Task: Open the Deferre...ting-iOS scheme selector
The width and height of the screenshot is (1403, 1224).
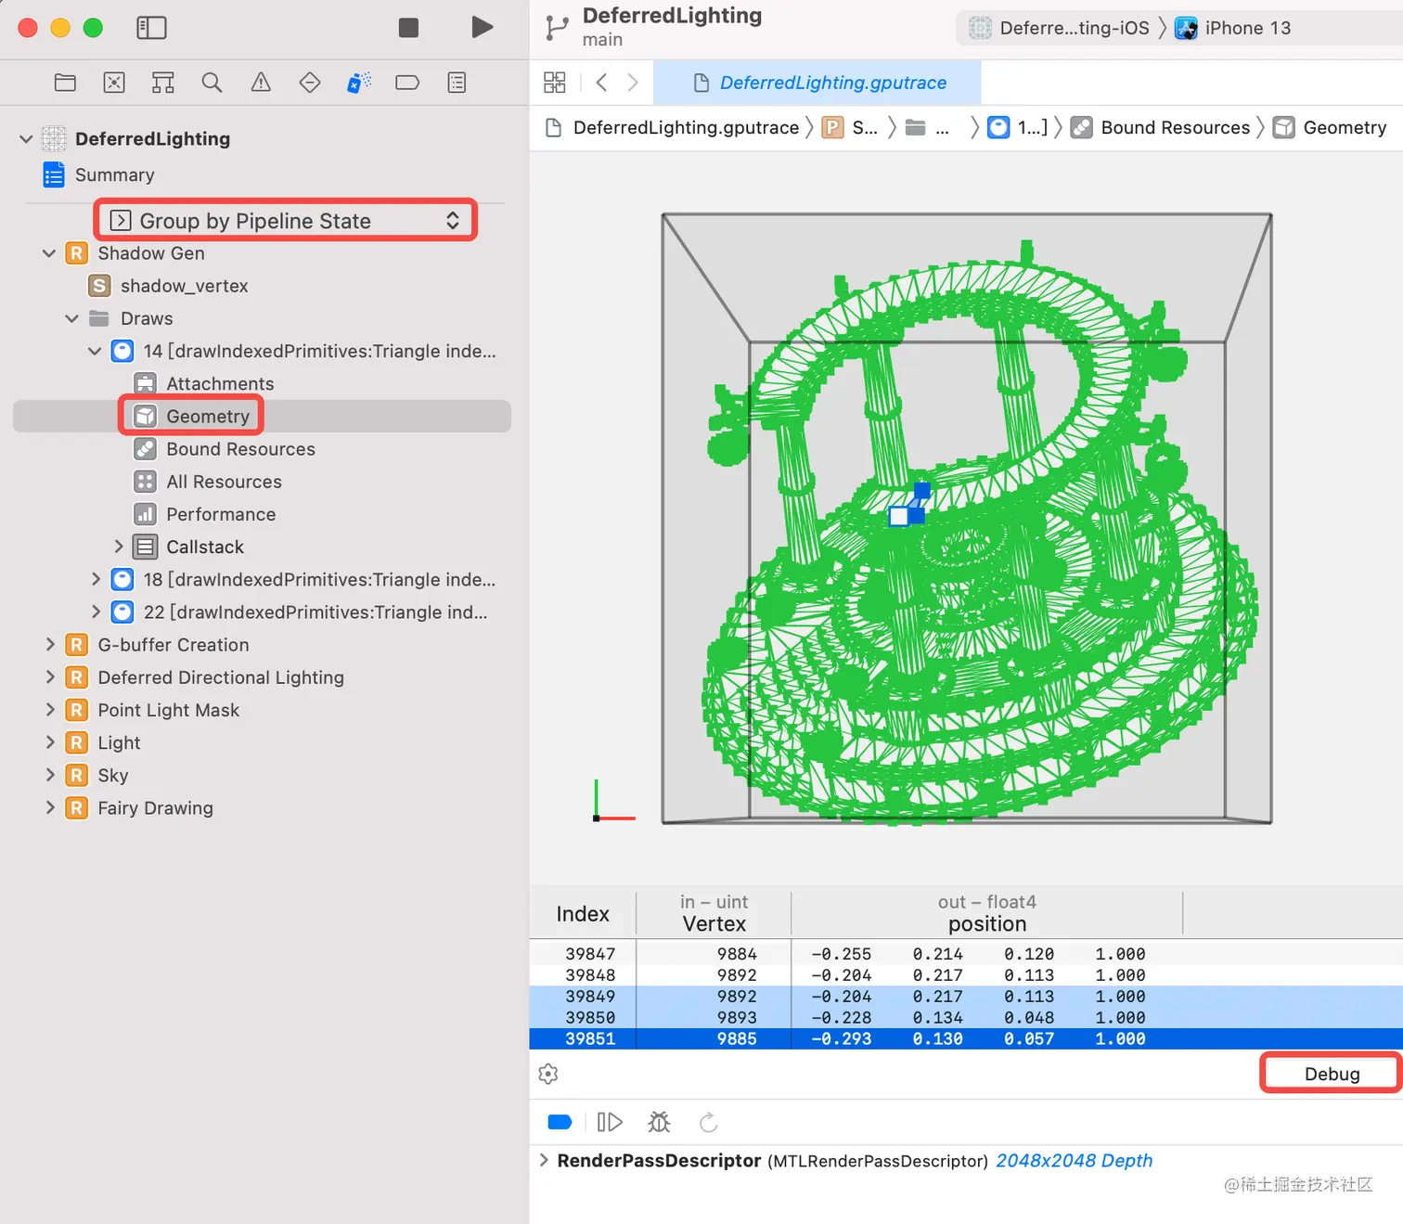Action: click(x=1060, y=28)
